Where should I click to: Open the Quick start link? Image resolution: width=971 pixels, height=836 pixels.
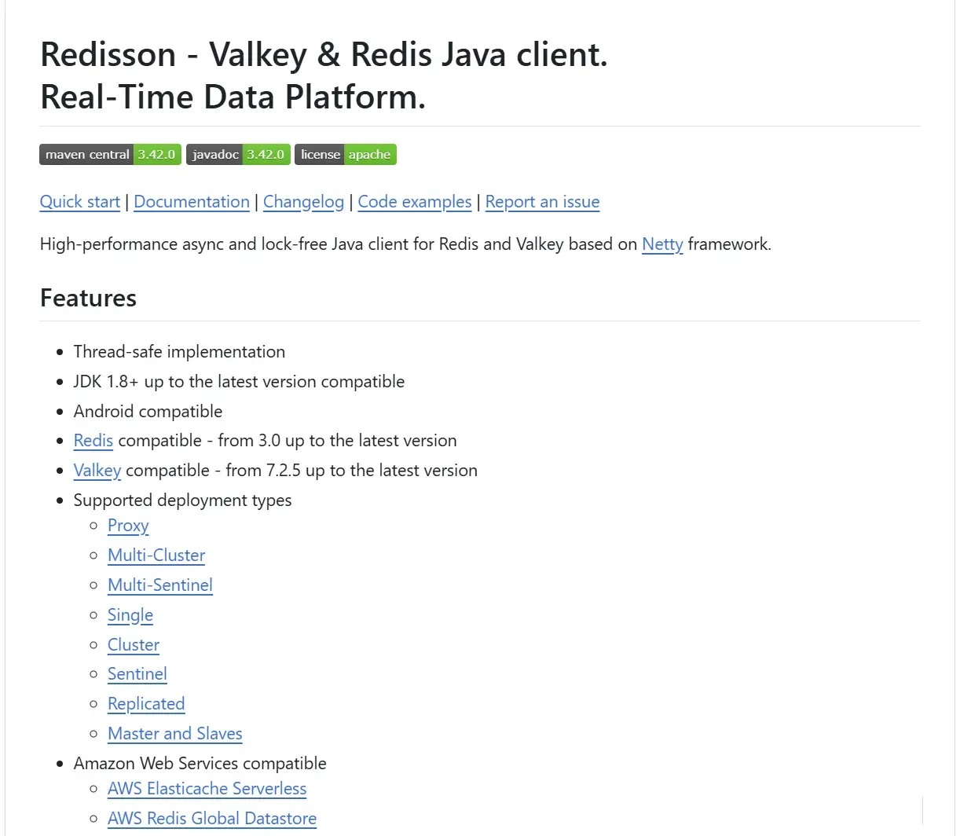coord(80,202)
